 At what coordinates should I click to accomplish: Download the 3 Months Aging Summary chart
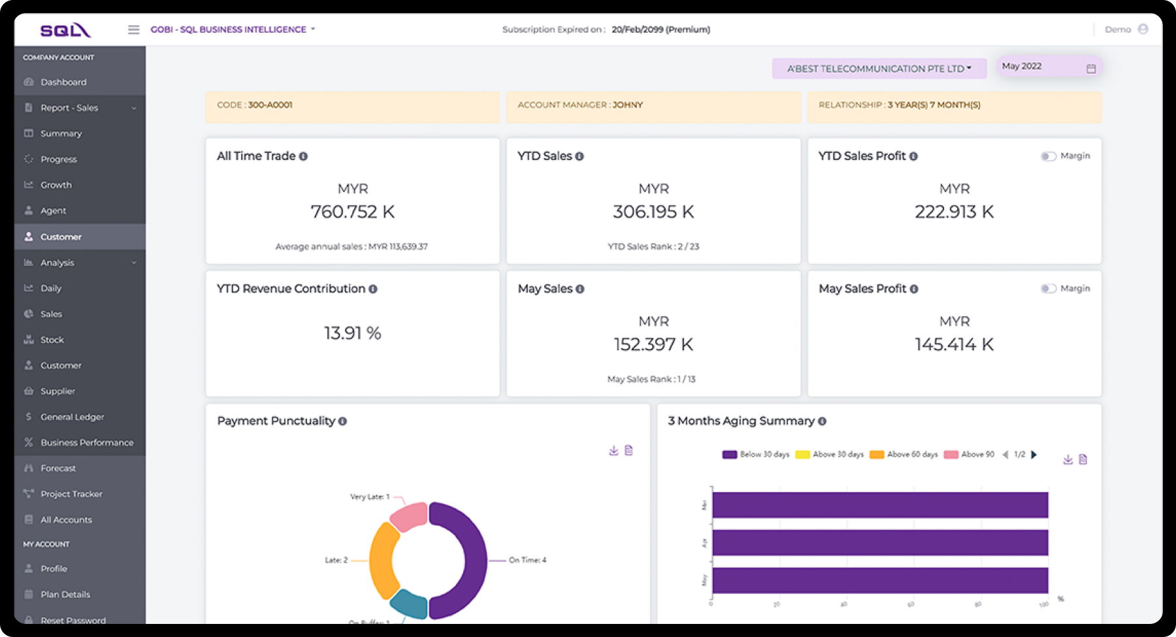[1068, 460]
